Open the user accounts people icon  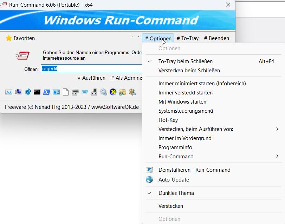132,92
